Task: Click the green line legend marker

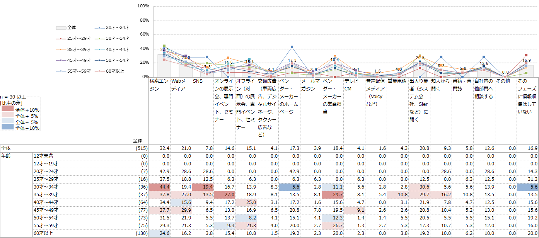Action: (100, 39)
